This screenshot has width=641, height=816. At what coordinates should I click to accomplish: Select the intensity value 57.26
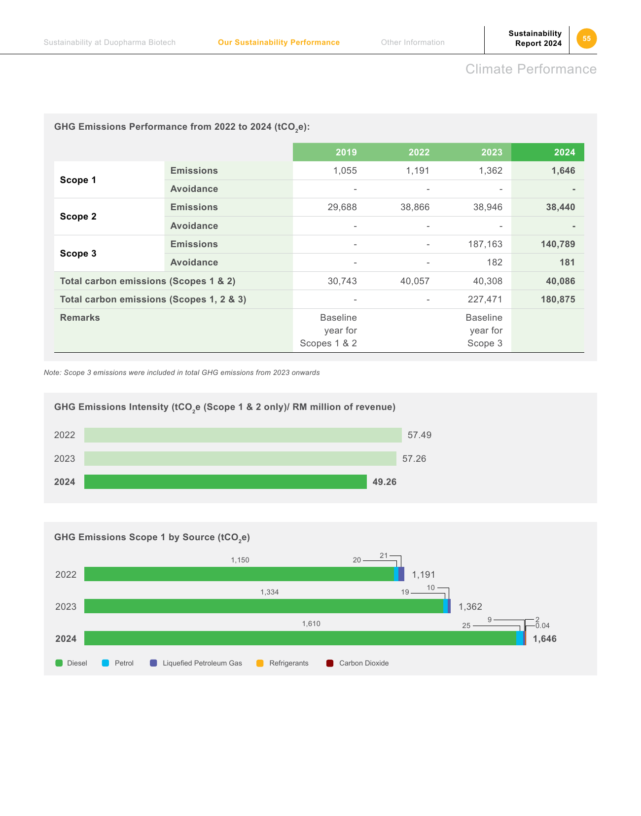tap(414, 459)
